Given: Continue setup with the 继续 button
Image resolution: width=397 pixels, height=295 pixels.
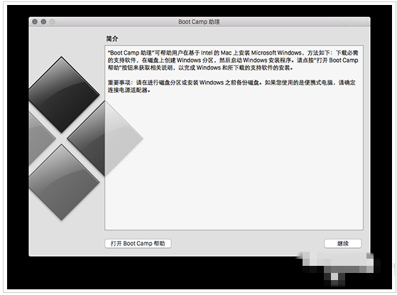Looking at the screenshot, I should pyautogui.click(x=343, y=244).
